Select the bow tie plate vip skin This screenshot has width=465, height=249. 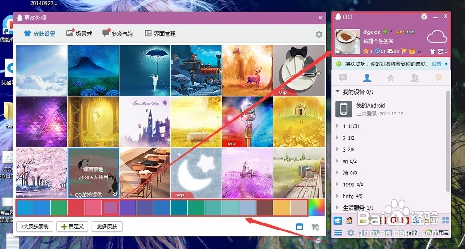(299, 70)
